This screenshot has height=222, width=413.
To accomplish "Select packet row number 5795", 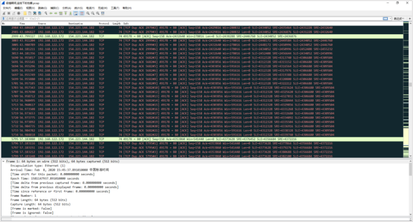I will tap(202, 139).
